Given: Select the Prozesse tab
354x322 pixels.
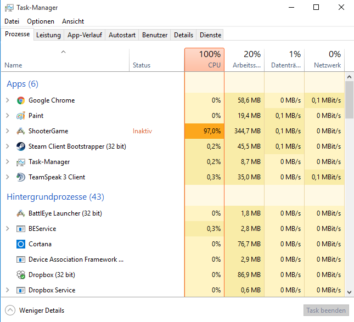Looking at the screenshot, I should [x=18, y=35].
